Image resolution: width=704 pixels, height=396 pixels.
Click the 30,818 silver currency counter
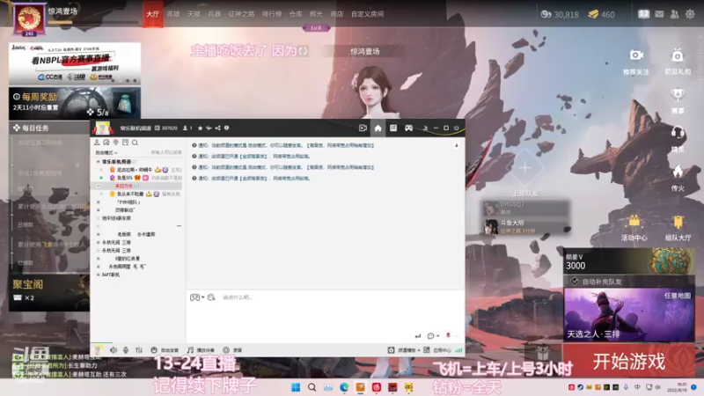(560, 14)
